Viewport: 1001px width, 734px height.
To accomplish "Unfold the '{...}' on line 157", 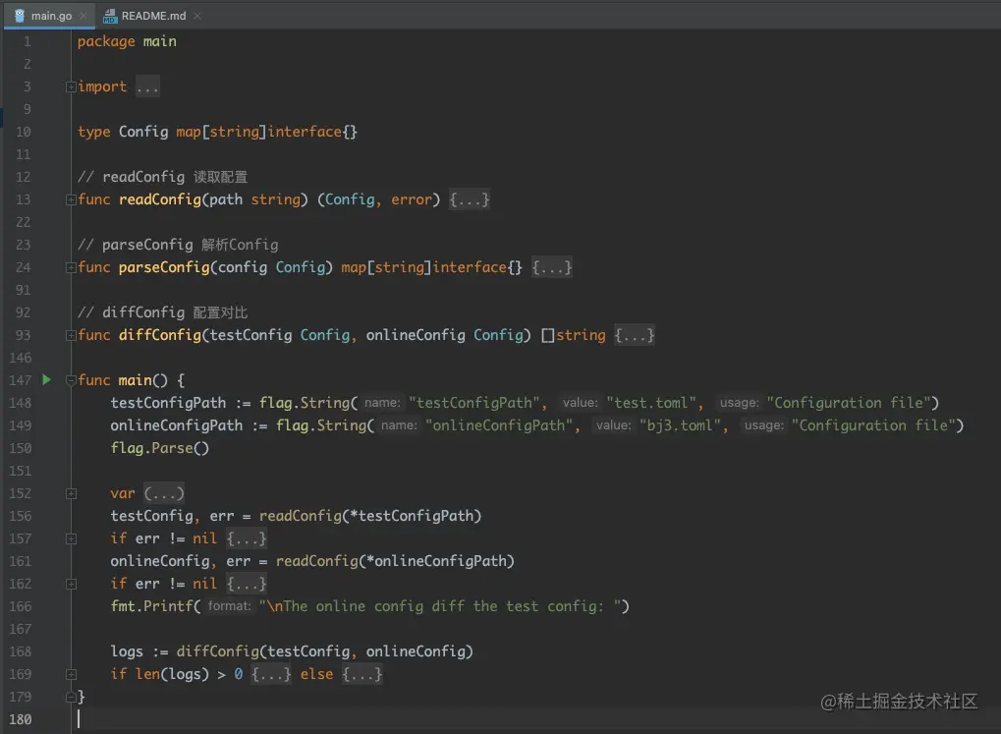I will click(247, 538).
